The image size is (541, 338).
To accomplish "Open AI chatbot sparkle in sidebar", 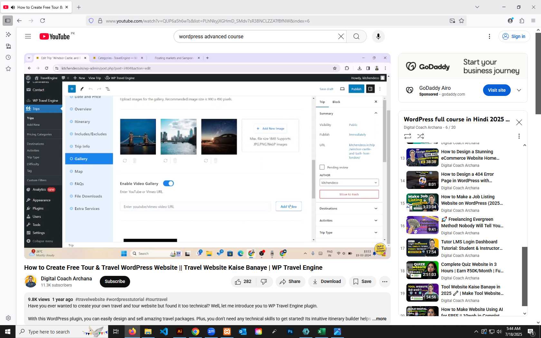I will pyautogui.click(x=8, y=34).
